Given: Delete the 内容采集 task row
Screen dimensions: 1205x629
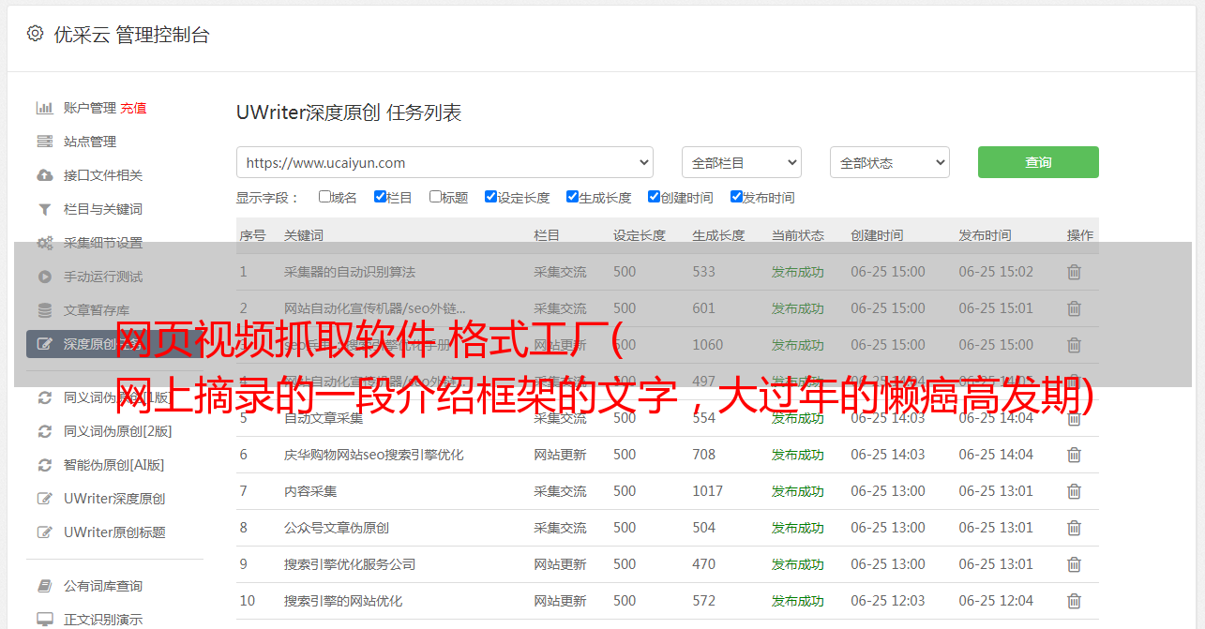Looking at the screenshot, I should pos(1075,491).
